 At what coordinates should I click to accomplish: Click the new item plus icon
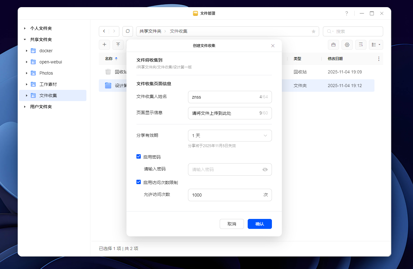click(104, 45)
